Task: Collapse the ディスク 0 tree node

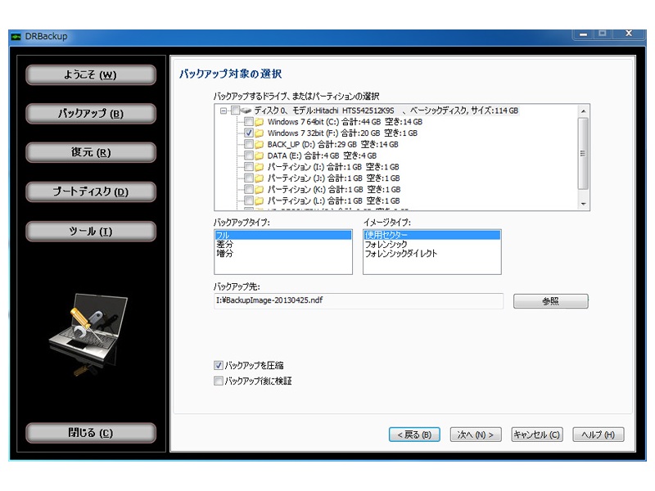Action: coord(224,110)
